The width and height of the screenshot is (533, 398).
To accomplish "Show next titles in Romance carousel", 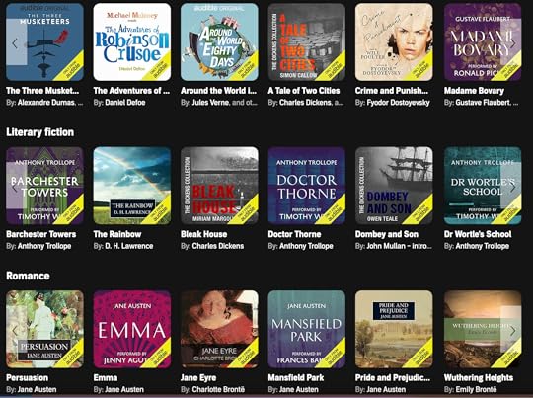I will tap(512, 330).
